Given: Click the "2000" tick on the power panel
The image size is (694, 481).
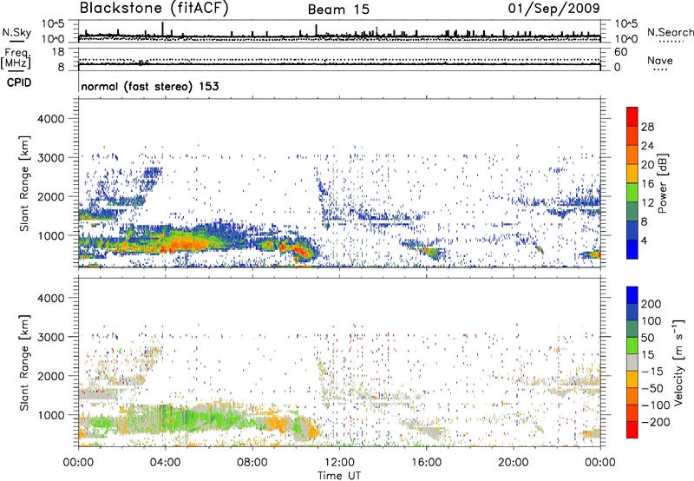Looking at the screenshot, I should pos(50,196).
